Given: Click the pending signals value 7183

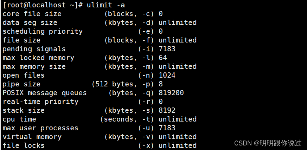Looking at the screenshot, I should click(167, 49).
